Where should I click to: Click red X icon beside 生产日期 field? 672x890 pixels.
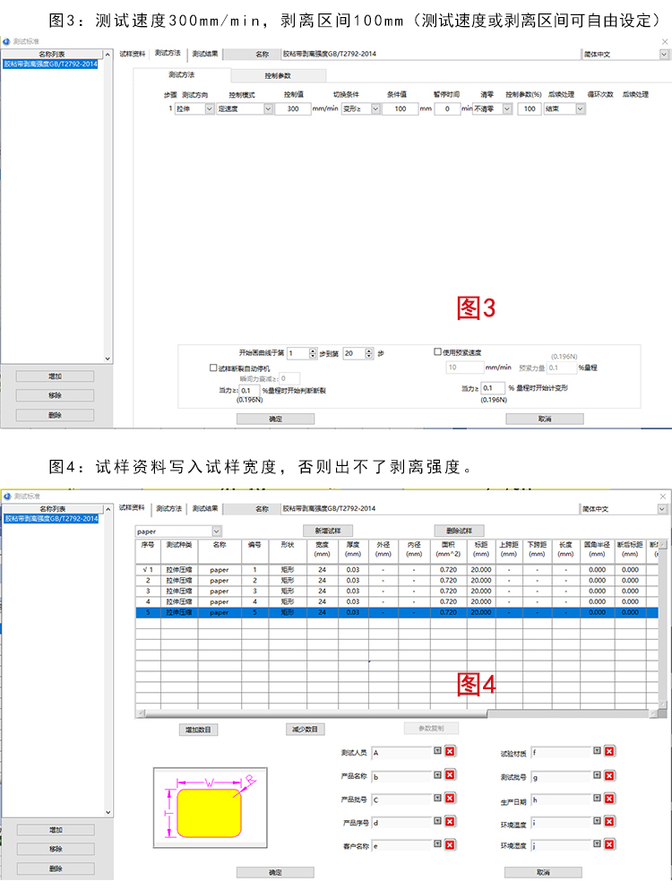tap(609, 799)
